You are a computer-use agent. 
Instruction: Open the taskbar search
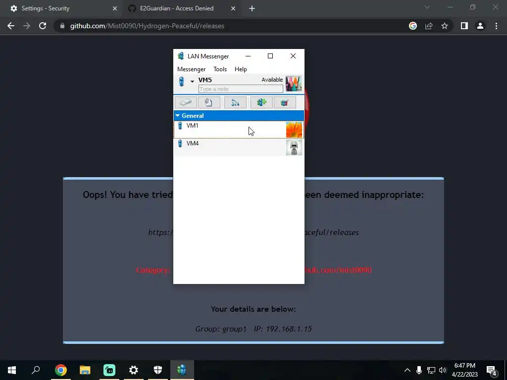[36, 370]
